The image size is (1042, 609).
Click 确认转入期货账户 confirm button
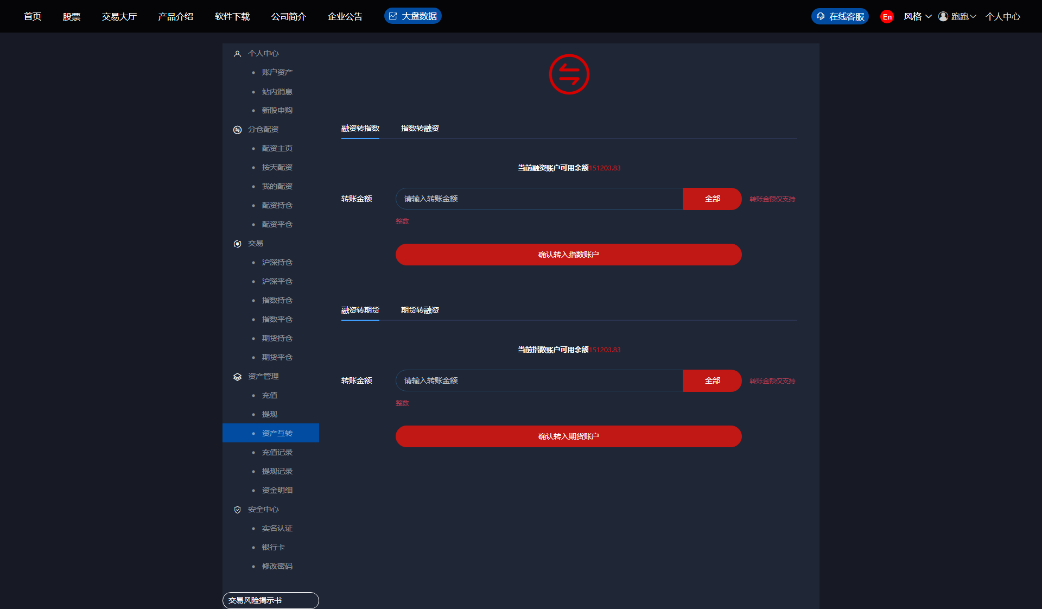pos(568,436)
